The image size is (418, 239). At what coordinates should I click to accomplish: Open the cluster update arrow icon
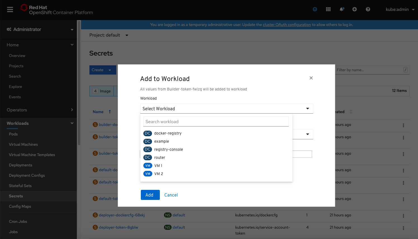(x=315, y=9)
